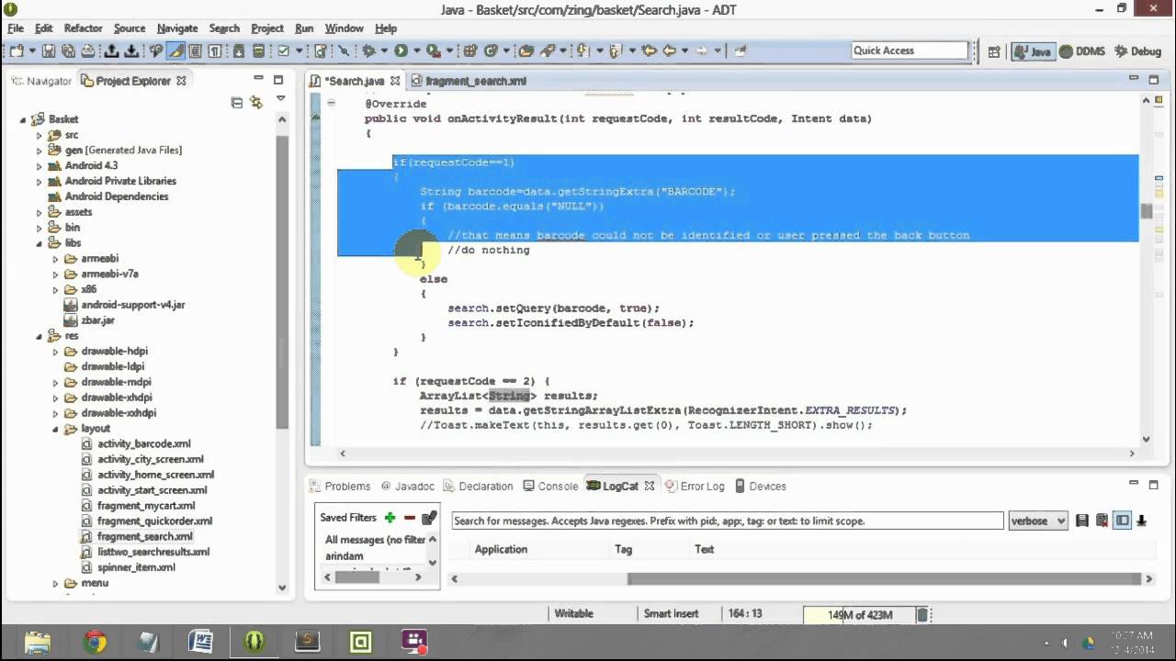
Task: Click the Debug bug toolbar icon
Action: pyautogui.click(x=367, y=51)
